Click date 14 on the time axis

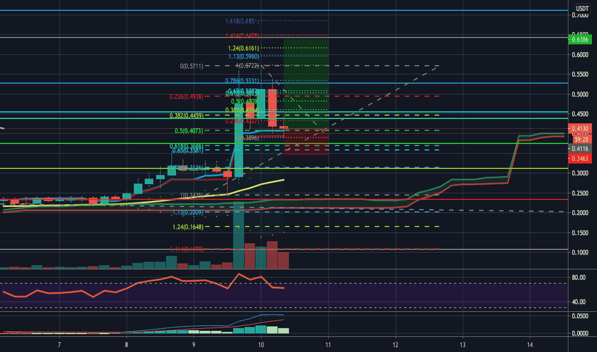[x=530, y=345]
